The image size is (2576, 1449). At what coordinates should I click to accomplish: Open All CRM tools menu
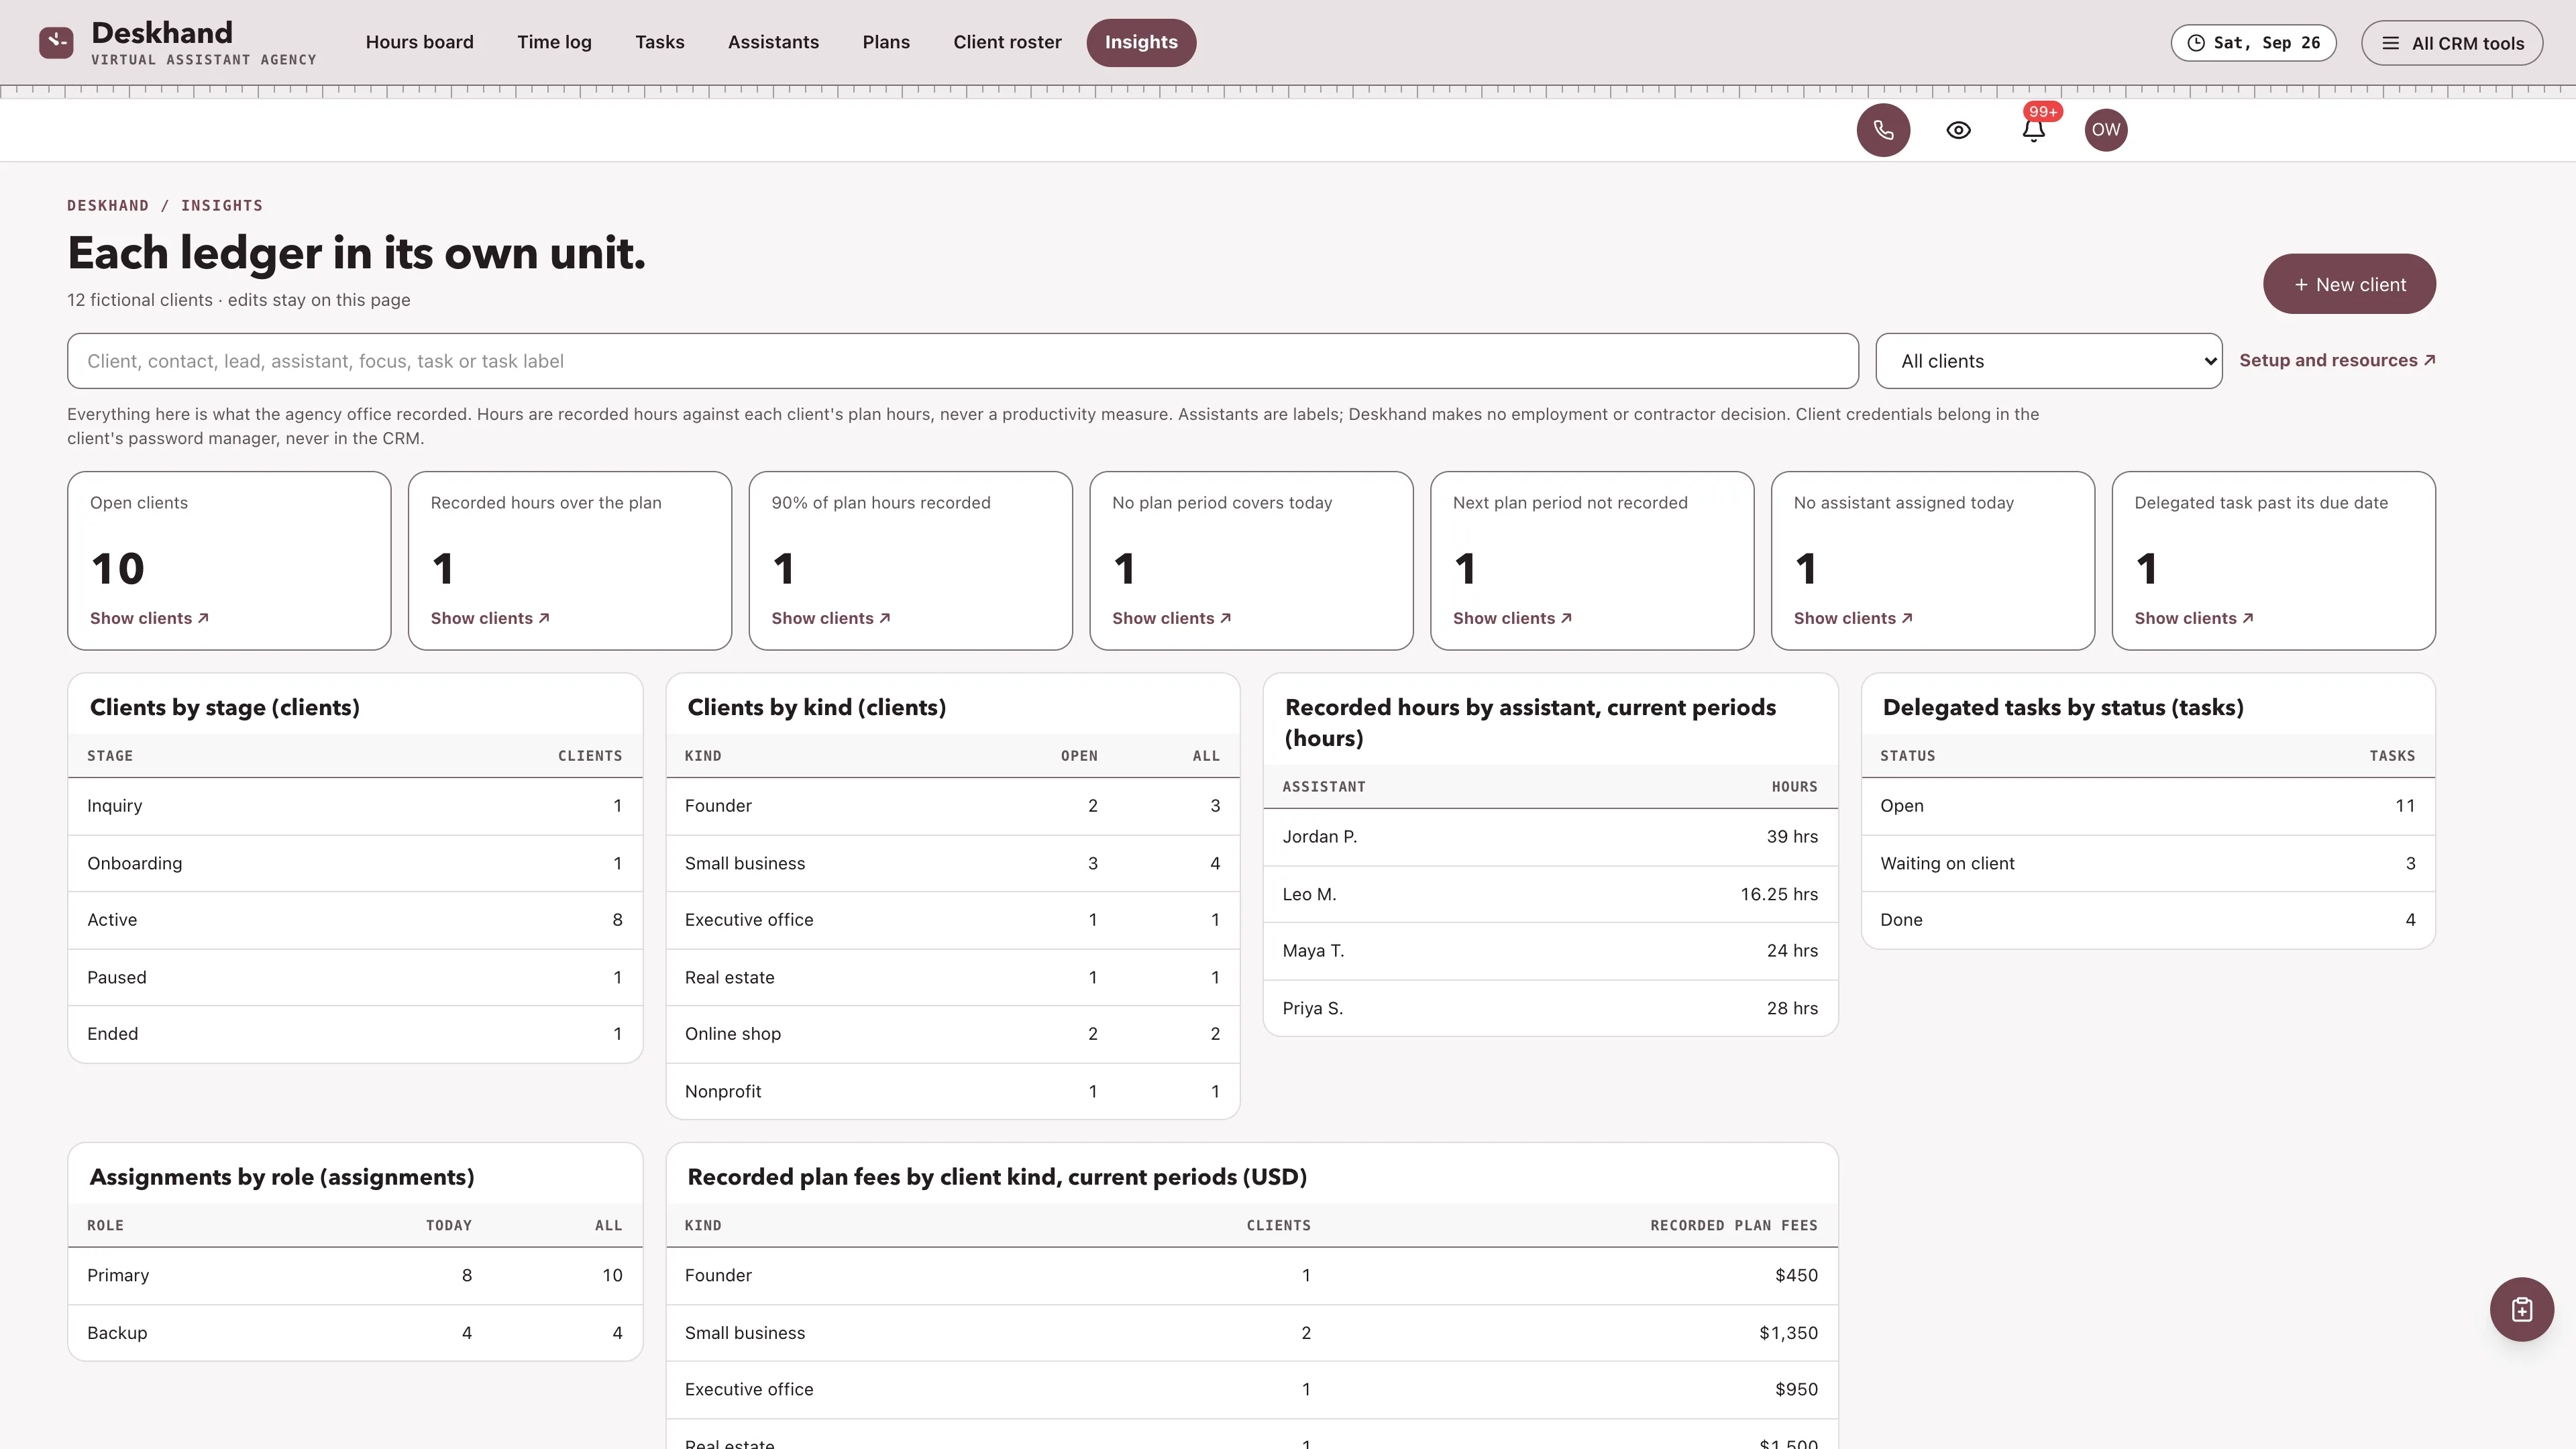tap(2452, 43)
